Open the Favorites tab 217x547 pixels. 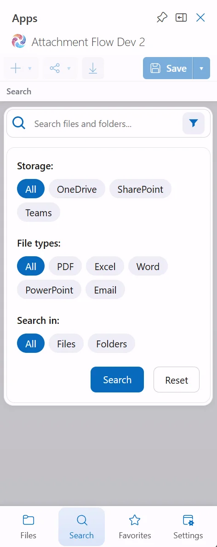[x=135, y=526]
